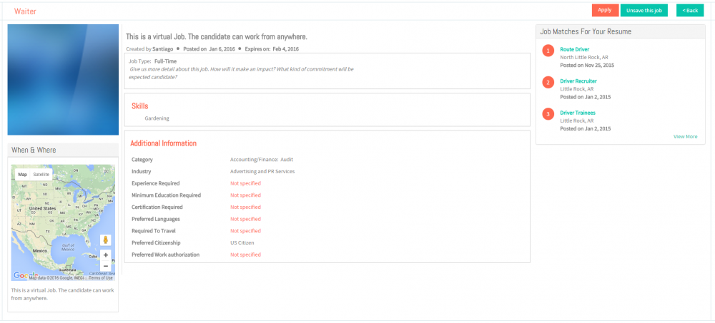Open the Driver Trainees job match
Screen dimensions: 715x323
coord(577,113)
